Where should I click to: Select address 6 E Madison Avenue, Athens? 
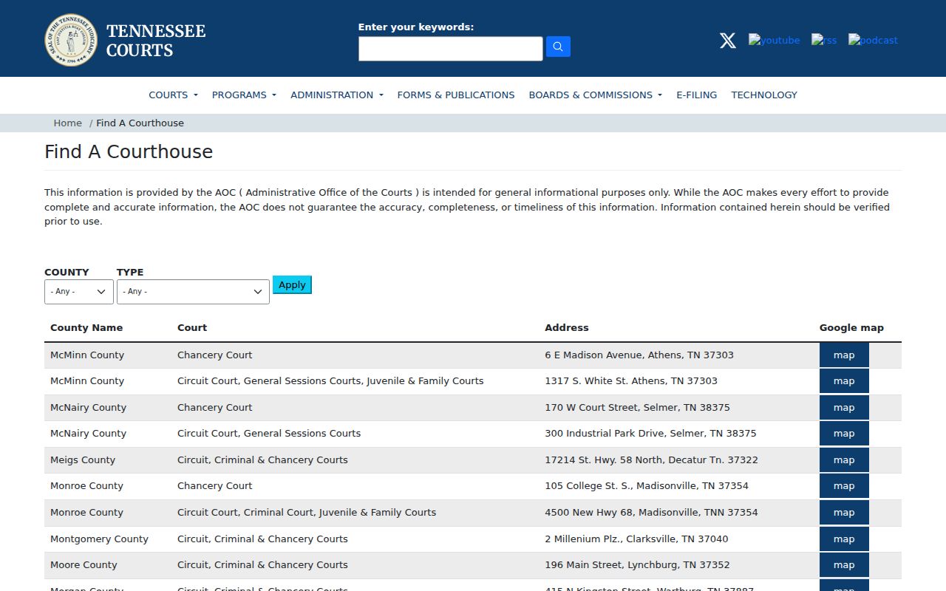[639, 355]
